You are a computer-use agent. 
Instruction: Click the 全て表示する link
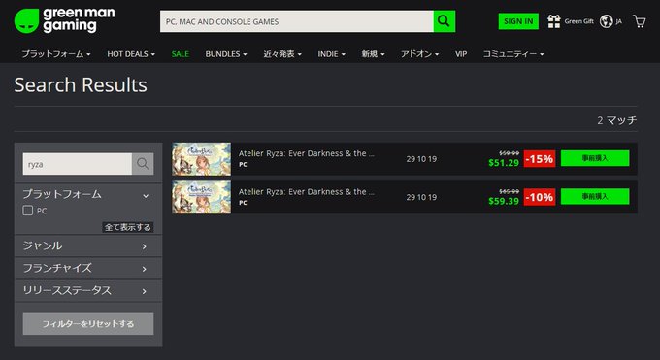[127, 227]
